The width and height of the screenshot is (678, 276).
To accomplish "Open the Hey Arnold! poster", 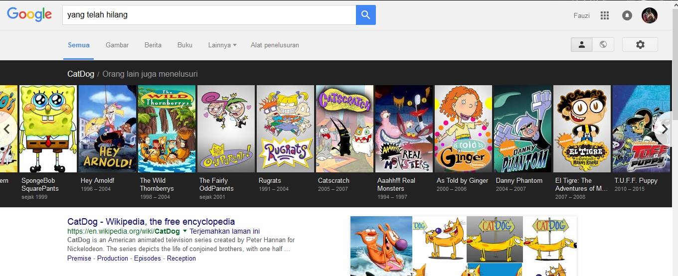I will (x=107, y=129).
